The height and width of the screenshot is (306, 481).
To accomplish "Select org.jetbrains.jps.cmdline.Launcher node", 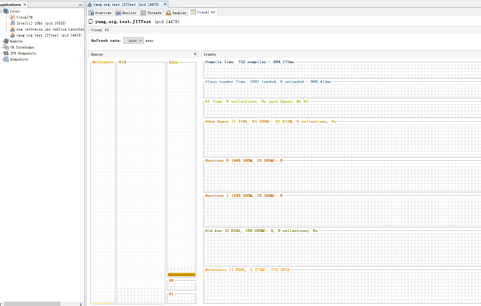I will click(x=50, y=29).
